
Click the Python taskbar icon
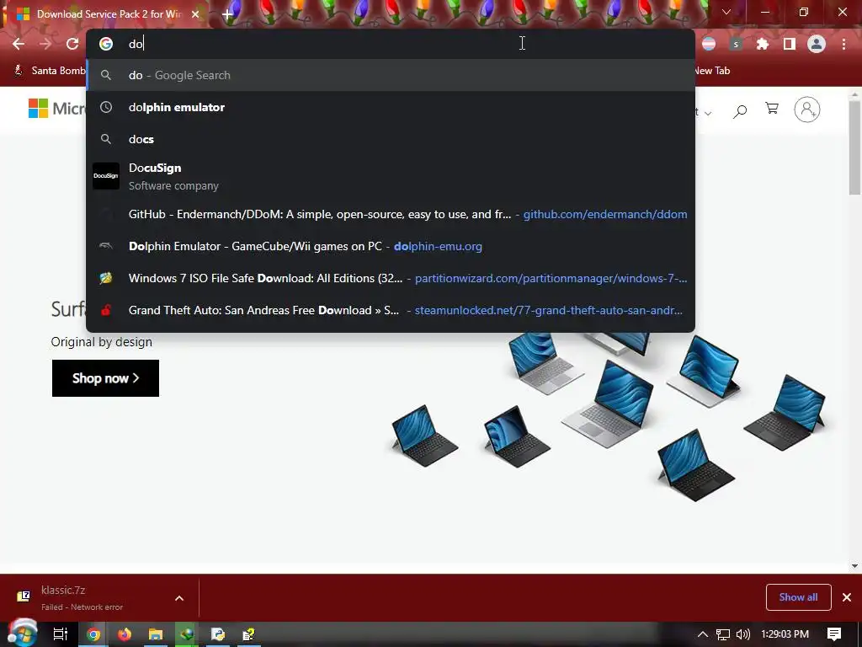click(218, 634)
